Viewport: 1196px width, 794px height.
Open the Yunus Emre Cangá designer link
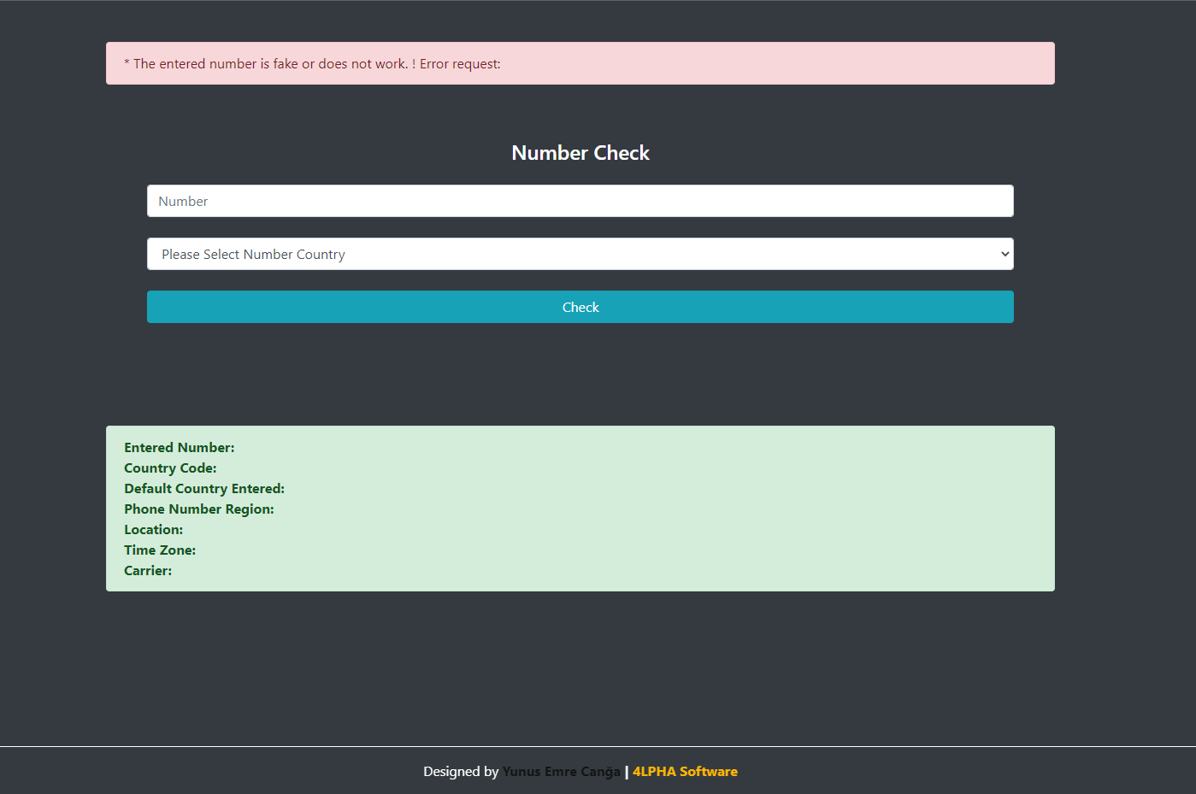561,771
